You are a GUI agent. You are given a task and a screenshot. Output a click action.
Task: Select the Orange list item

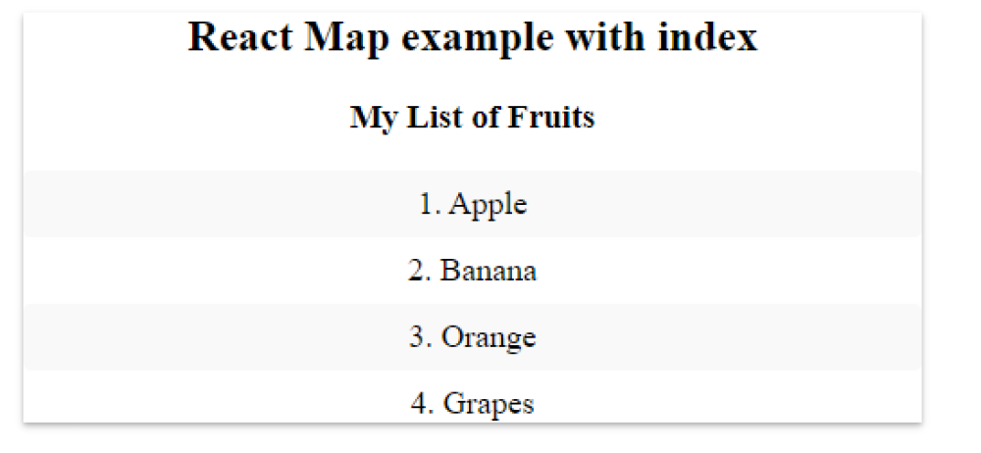[472, 336]
